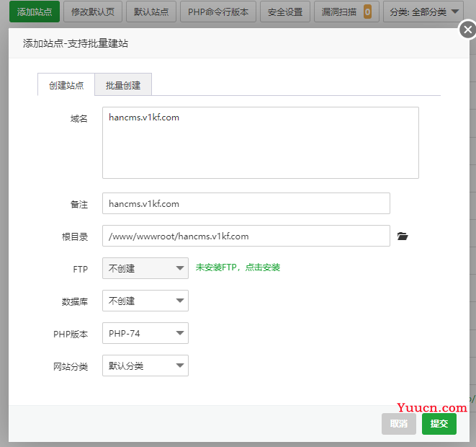Focus the 根目录 path input
Image resolution: width=476 pixels, height=447 pixels.
[x=246, y=236]
